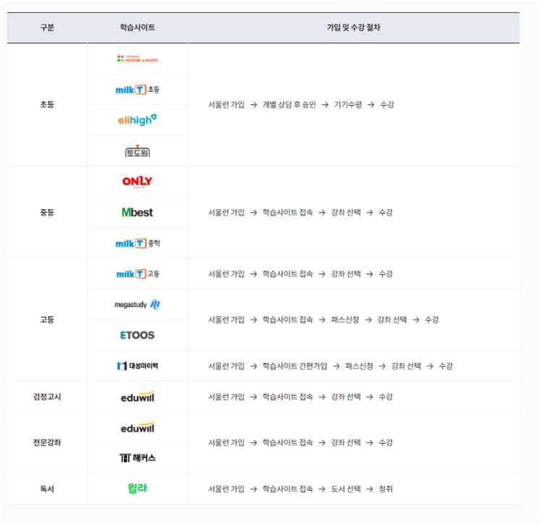Select the 초등 category cell

[48, 106]
